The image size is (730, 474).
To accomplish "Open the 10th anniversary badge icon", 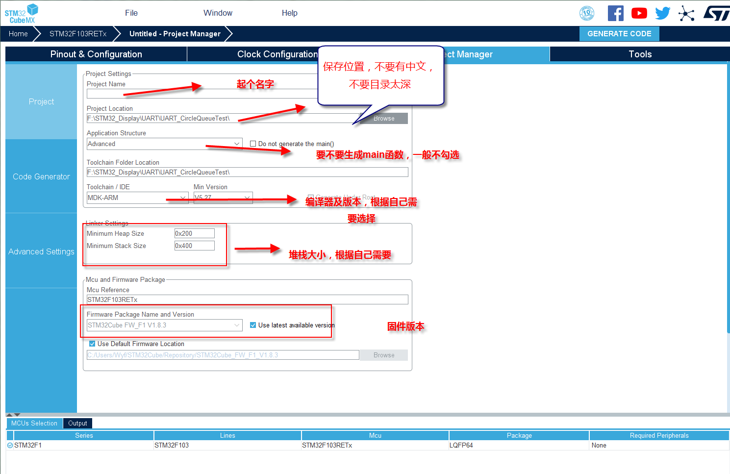I will click(x=587, y=13).
